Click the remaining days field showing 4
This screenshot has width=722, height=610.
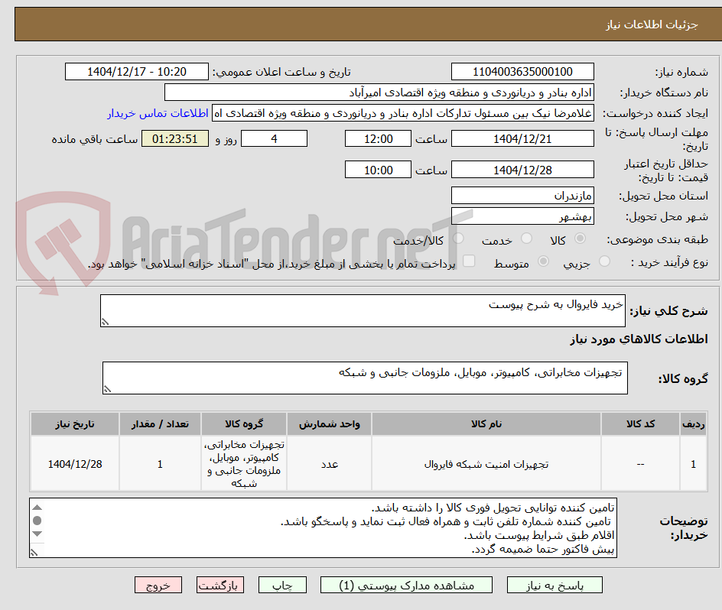pyautogui.click(x=274, y=138)
